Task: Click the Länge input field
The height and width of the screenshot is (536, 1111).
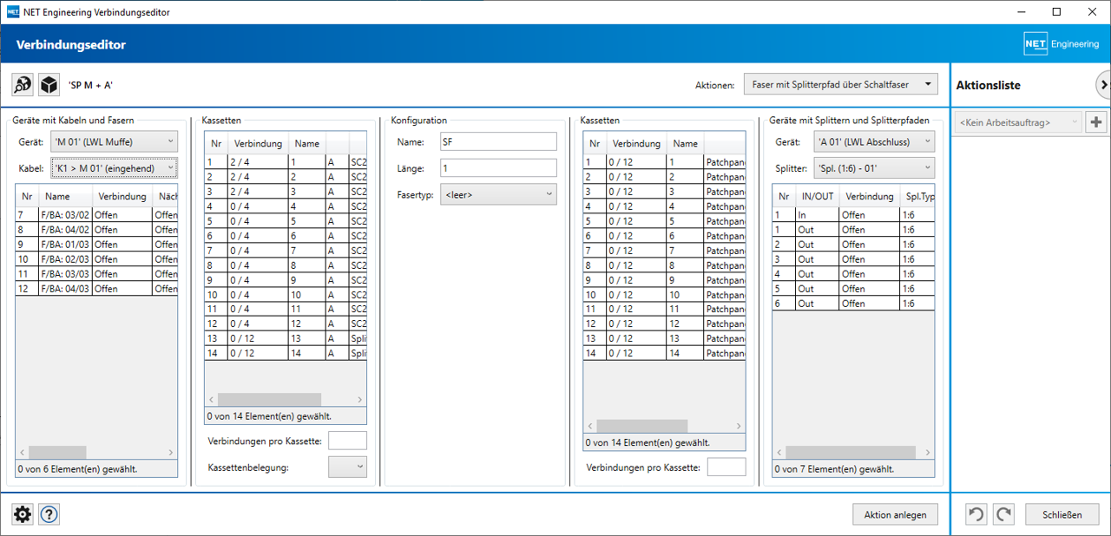Action: point(498,168)
